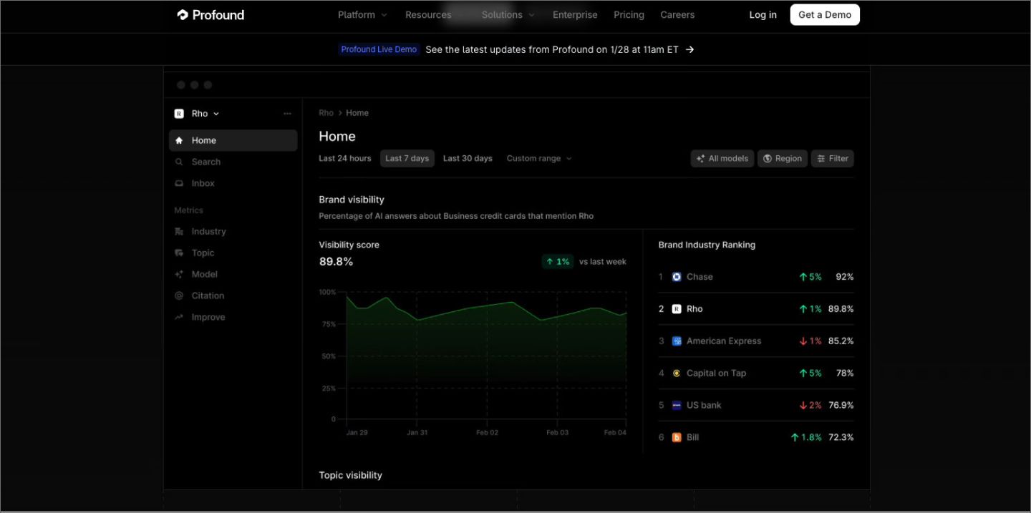Screen dimensions: 1031x513
Task: Select the Last 30 days range
Action: coord(468,158)
